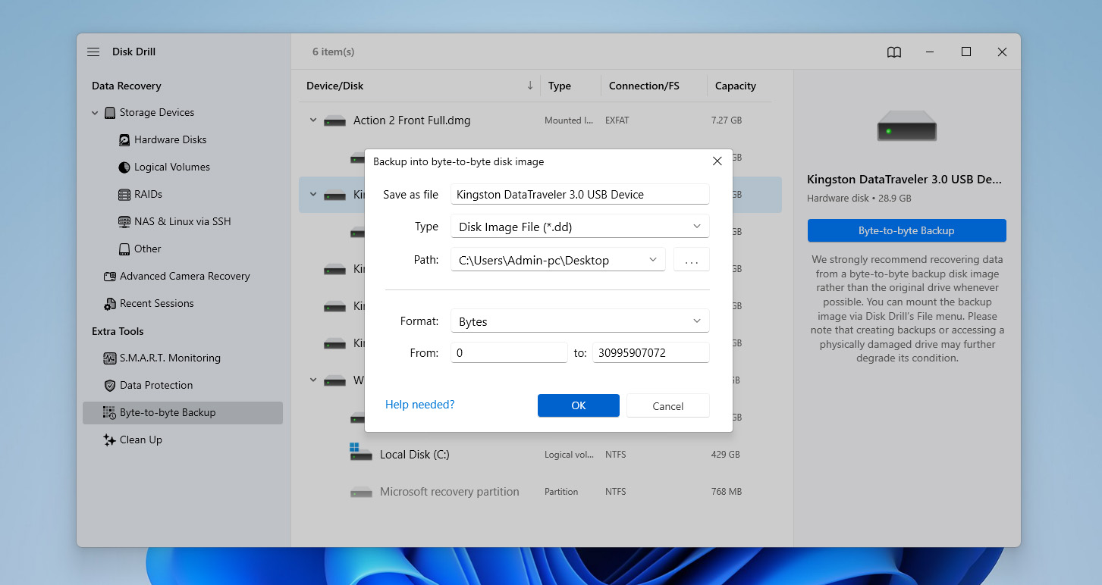Open the hamburger menu beside Disk Drill

pos(93,52)
